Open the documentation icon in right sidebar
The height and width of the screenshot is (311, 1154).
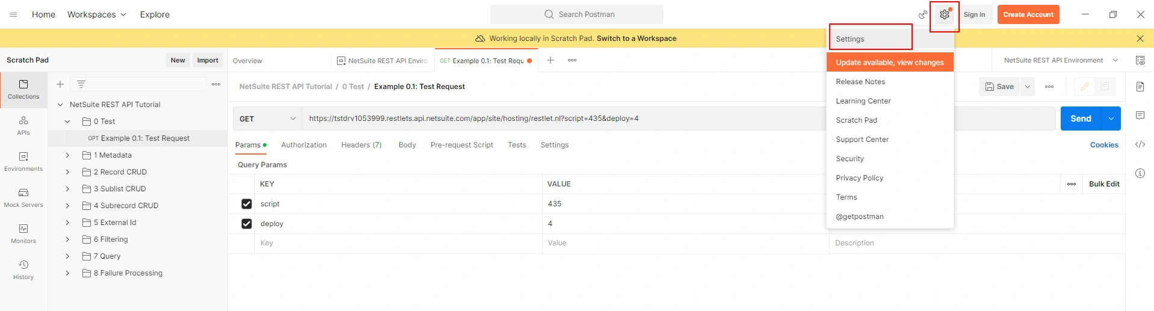pos(1140,87)
